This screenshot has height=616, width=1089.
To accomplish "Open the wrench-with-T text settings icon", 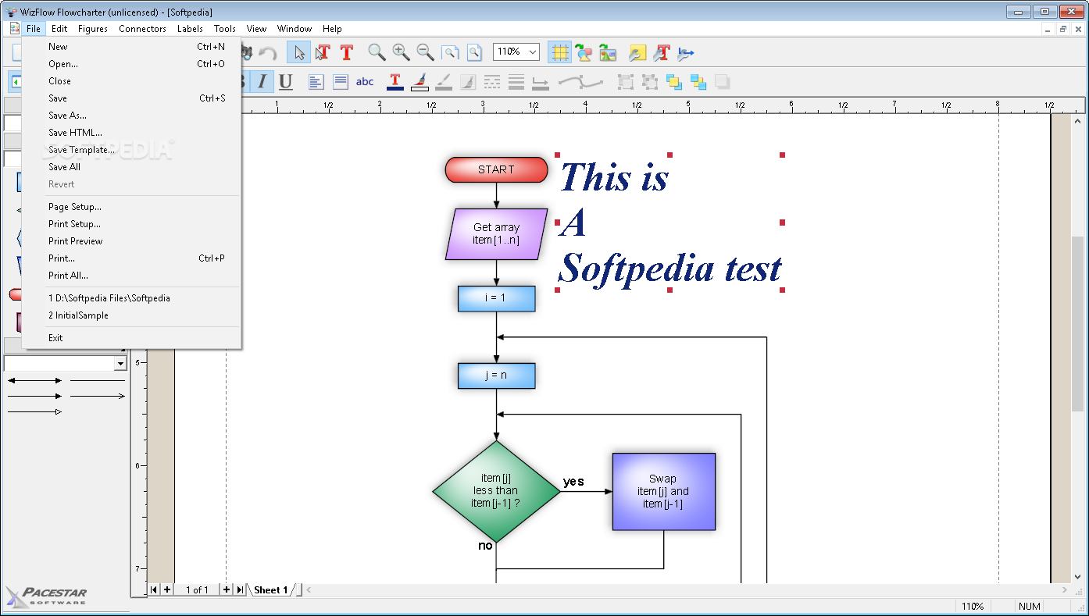I will point(662,52).
